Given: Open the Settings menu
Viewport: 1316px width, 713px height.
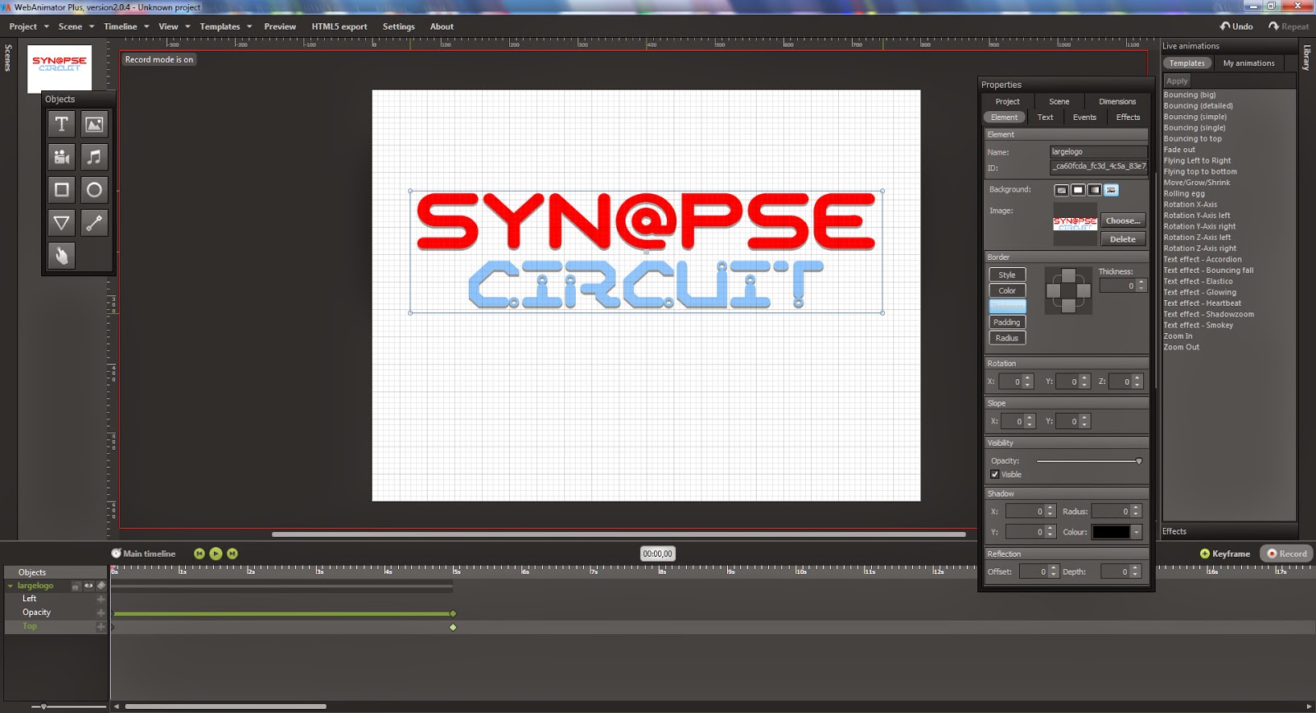Looking at the screenshot, I should pos(399,26).
